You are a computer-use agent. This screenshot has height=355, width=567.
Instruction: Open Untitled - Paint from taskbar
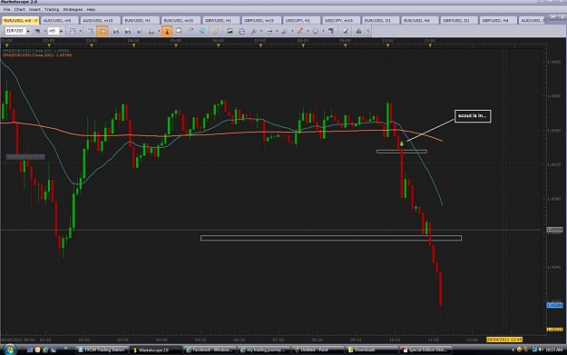[x=318, y=350]
